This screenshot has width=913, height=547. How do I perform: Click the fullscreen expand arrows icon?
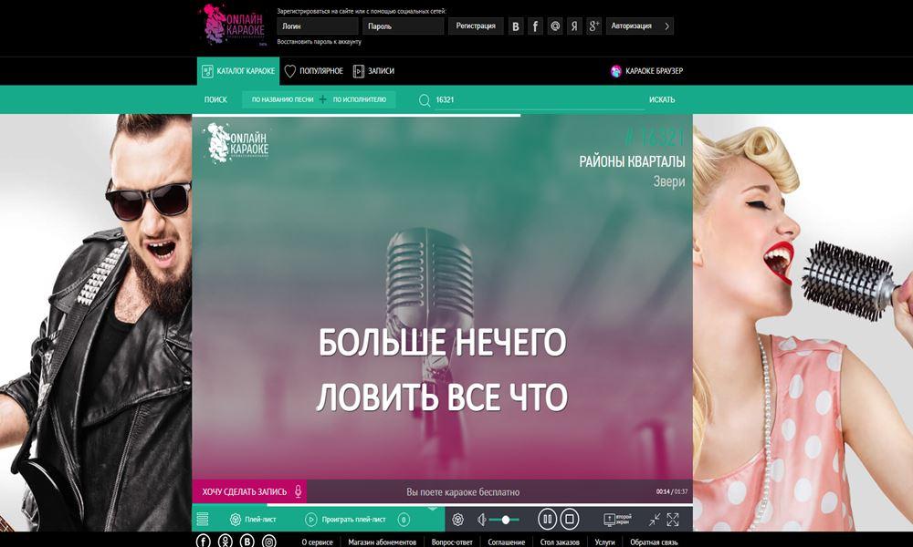(x=673, y=520)
